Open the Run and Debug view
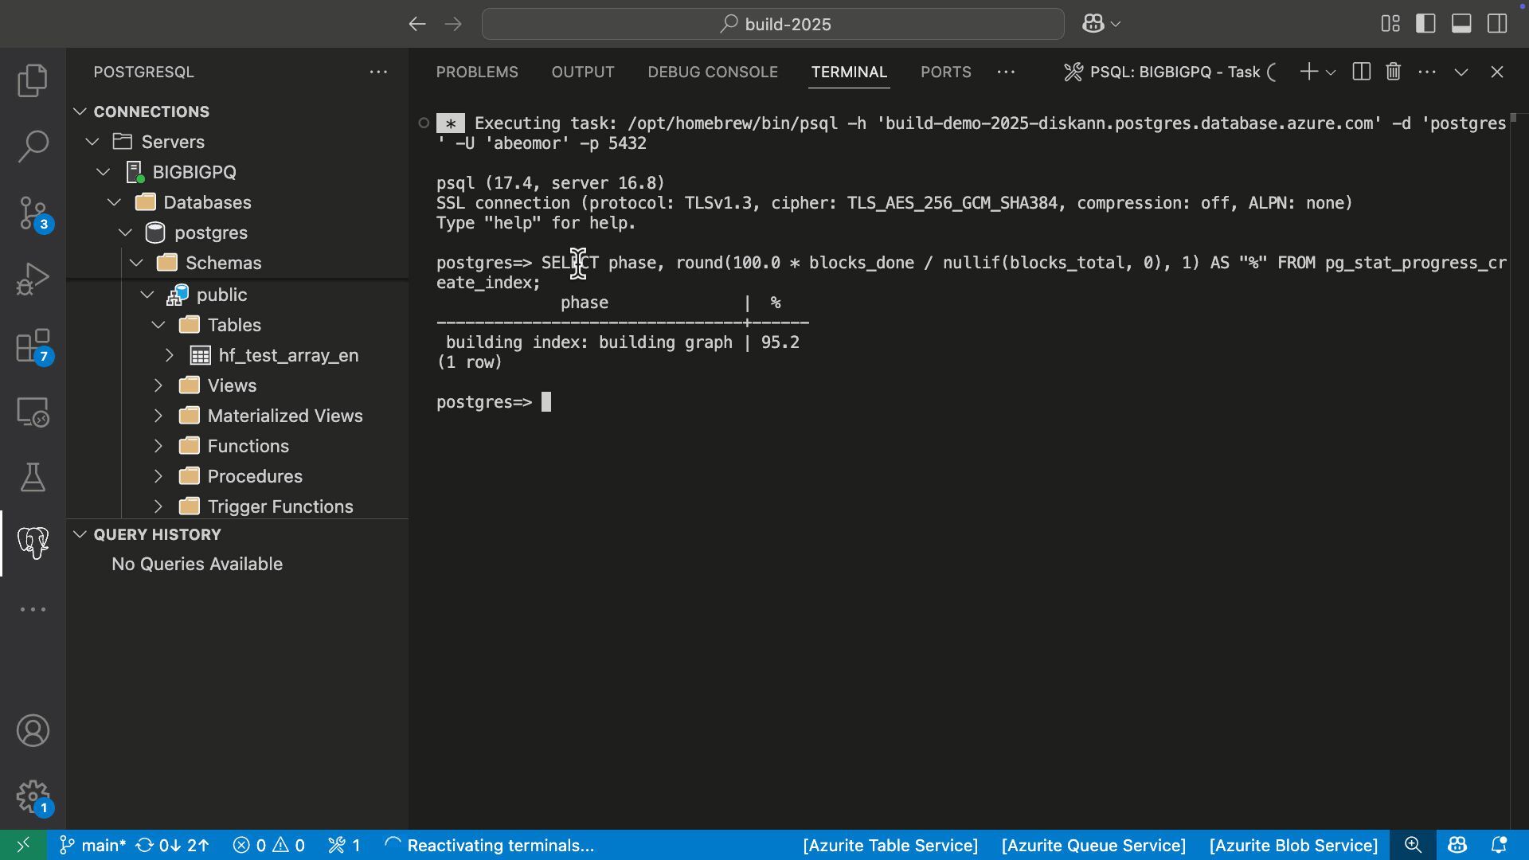The image size is (1529, 860). (x=33, y=279)
